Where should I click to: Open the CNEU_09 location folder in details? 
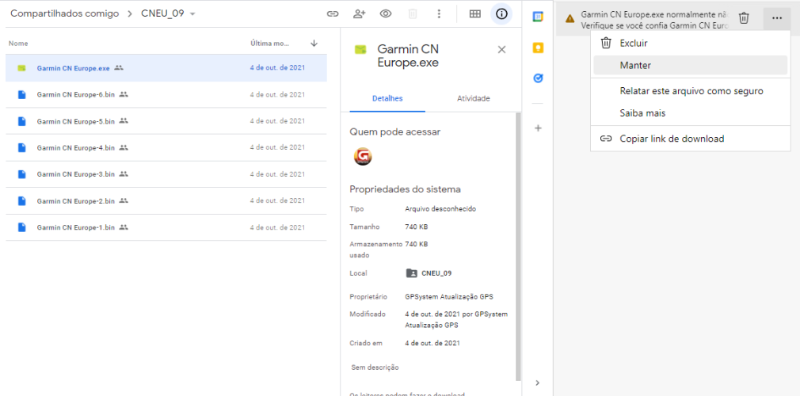[429, 273]
